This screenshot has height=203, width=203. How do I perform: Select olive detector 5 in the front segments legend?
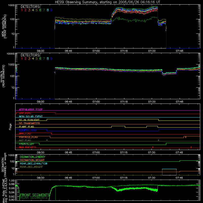pyautogui.click(x=37, y=10)
